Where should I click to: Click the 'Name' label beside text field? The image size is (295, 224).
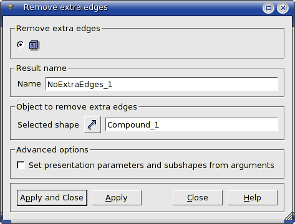click(x=29, y=84)
